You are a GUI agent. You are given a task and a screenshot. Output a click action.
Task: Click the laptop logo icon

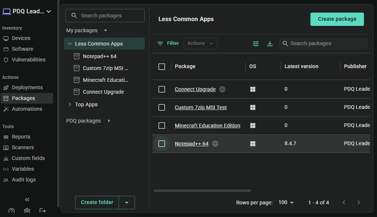coord(7,11)
